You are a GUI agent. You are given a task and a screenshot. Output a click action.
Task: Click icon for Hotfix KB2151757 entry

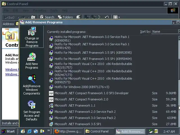(51, 66)
